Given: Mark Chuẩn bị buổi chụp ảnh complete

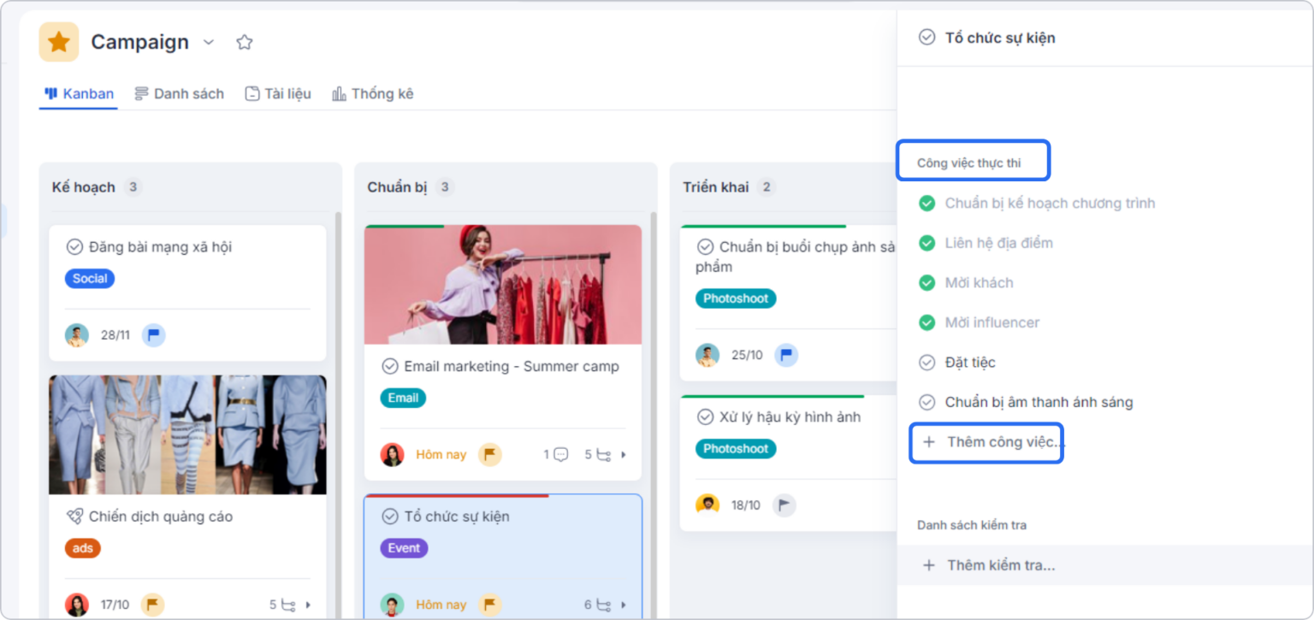Looking at the screenshot, I should 706,247.
